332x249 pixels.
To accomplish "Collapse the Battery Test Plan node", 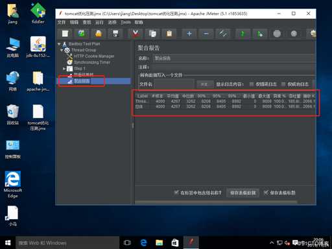I will tap(59, 44).
